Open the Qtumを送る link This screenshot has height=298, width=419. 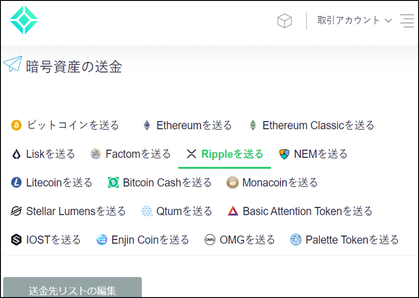[x=177, y=211]
